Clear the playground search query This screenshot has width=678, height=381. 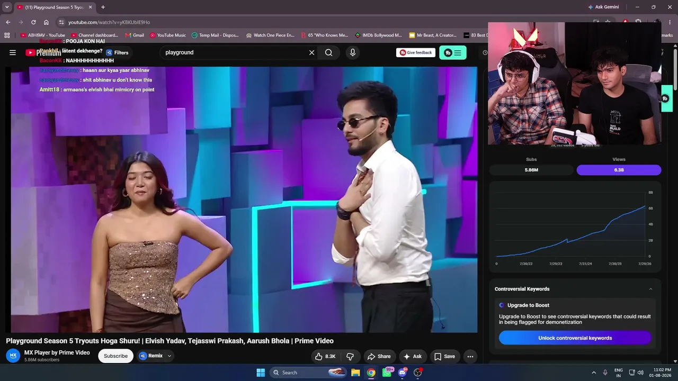(311, 52)
